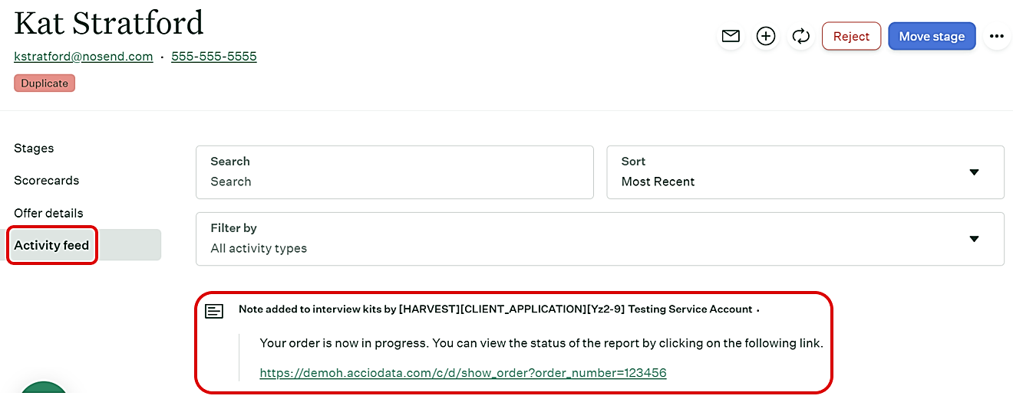Click the candidate name Kat Stratford
Viewport: 1013px width, 399px height.
click(x=109, y=22)
